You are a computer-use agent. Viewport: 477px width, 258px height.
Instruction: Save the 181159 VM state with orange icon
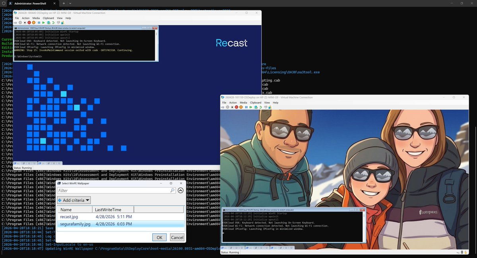point(241,107)
